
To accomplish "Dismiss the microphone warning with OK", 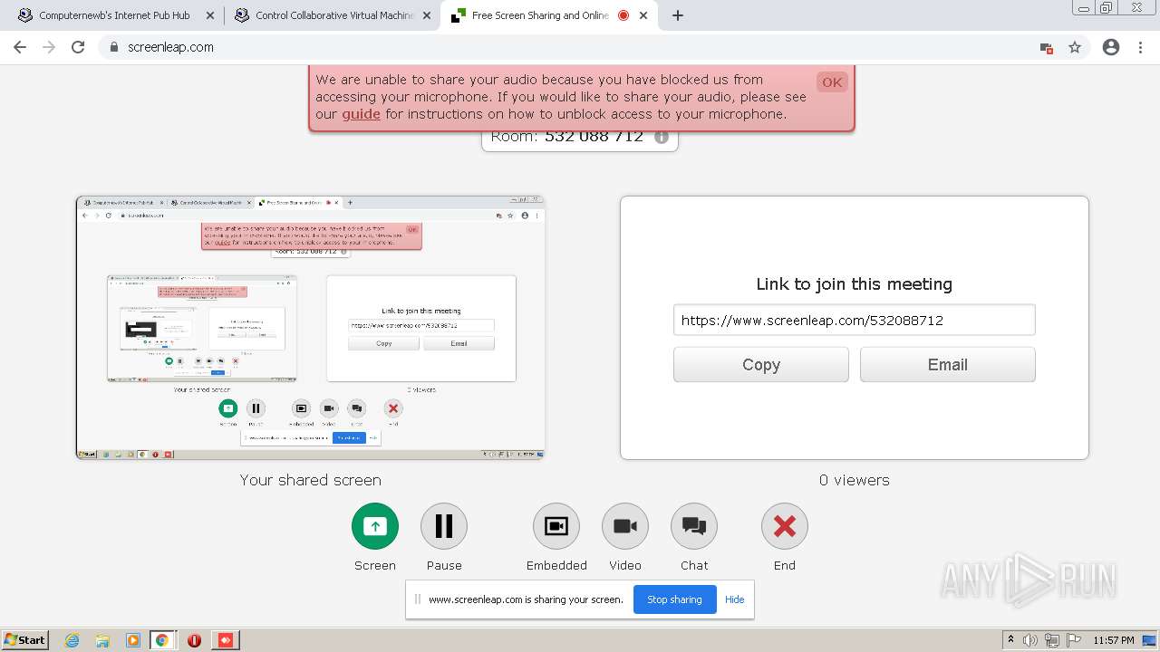I will tap(832, 82).
